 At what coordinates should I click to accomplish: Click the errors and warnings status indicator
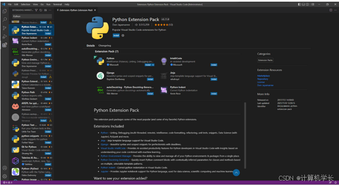pos(8,183)
